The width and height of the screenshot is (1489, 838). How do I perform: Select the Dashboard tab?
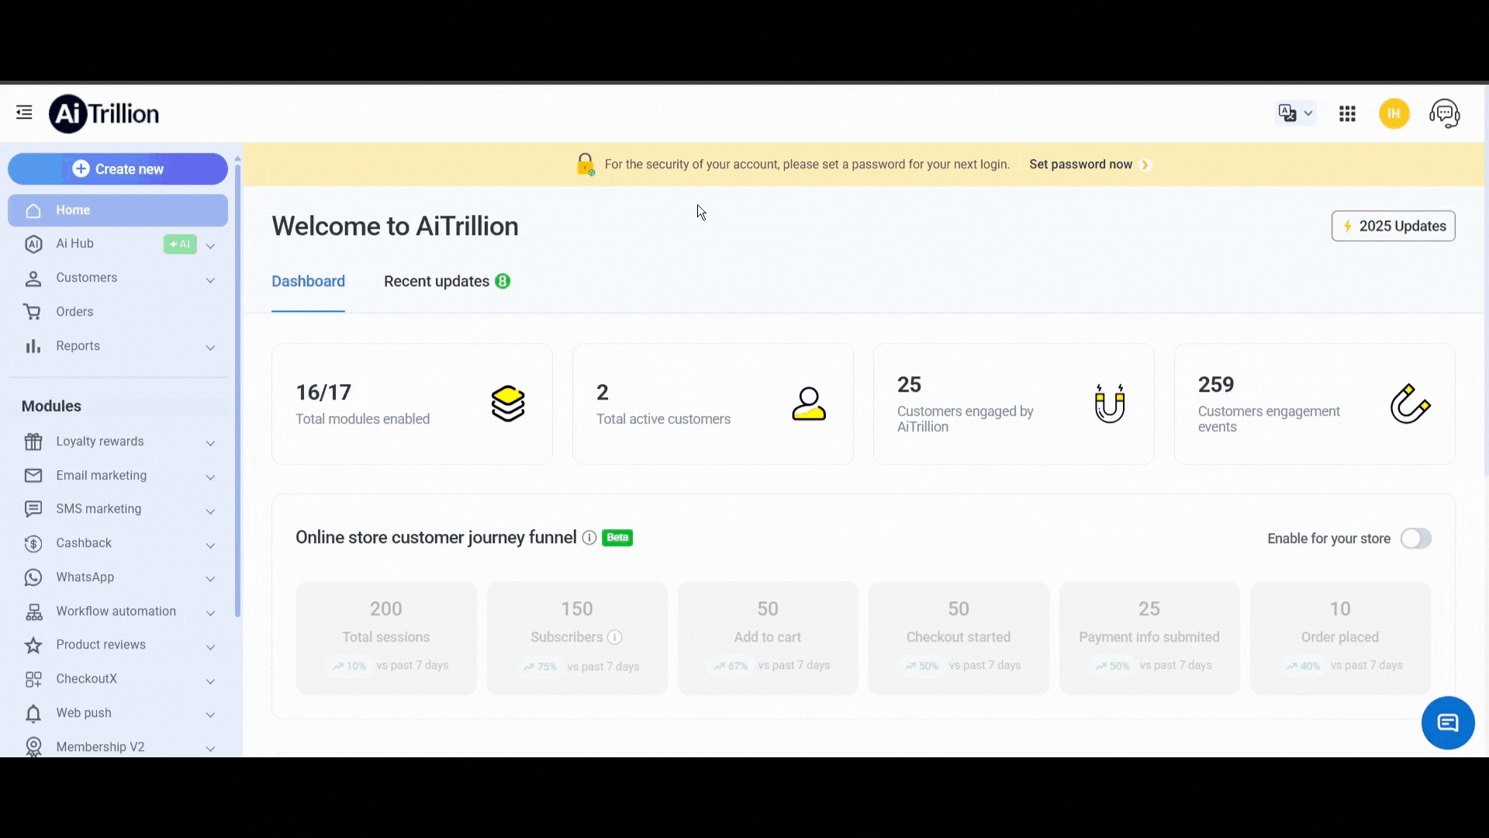(308, 282)
